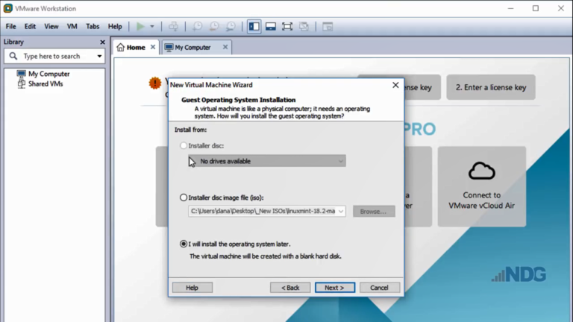This screenshot has width=573, height=322.
Task: Open the Help menu
Action: pos(115,26)
